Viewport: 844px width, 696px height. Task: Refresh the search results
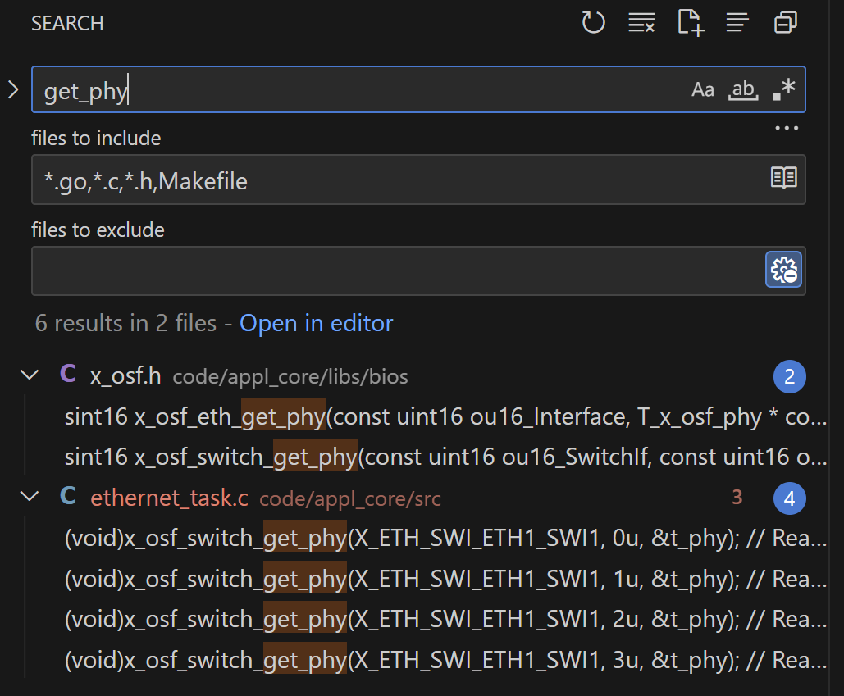593,22
